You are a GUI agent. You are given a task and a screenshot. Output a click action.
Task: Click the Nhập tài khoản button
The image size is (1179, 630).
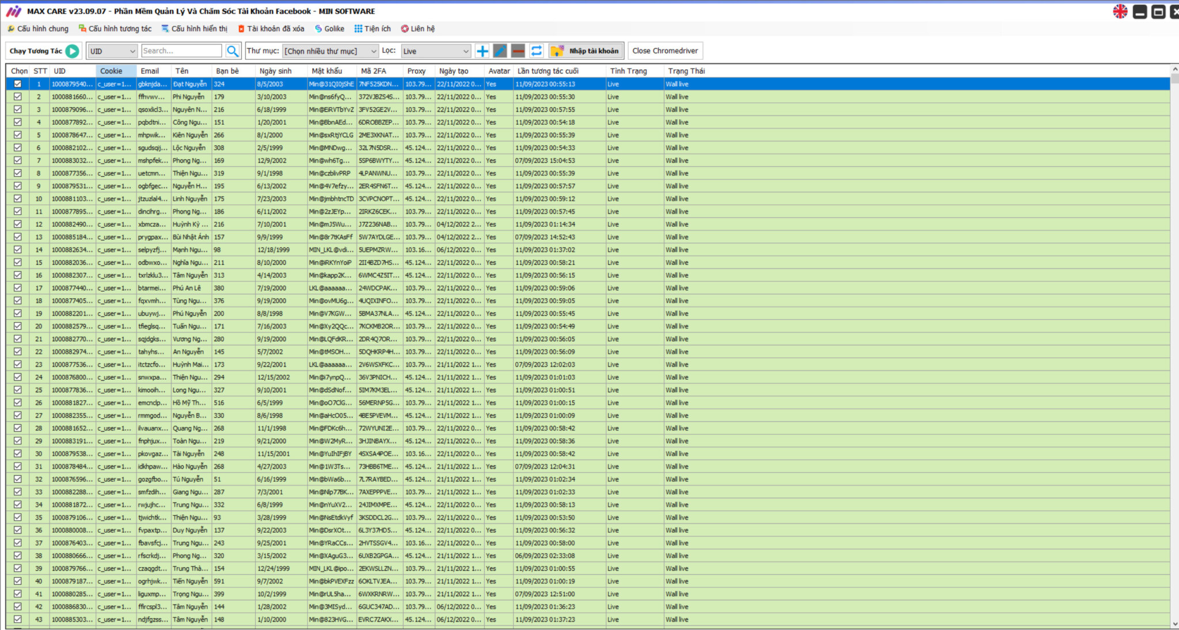[585, 51]
